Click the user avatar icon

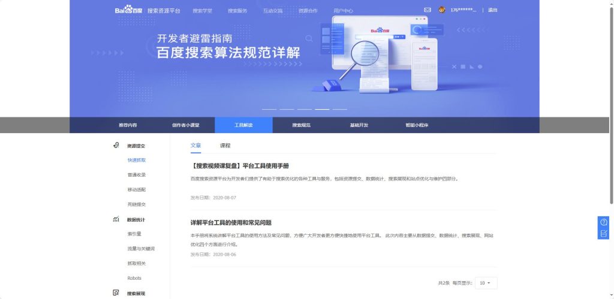pos(442,10)
